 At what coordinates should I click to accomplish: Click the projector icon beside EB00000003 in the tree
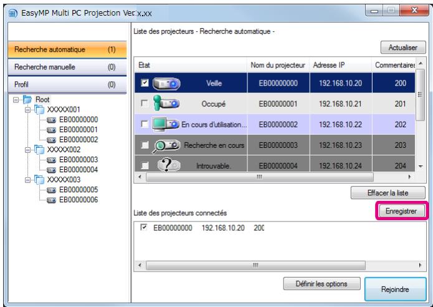pos(51,160)
